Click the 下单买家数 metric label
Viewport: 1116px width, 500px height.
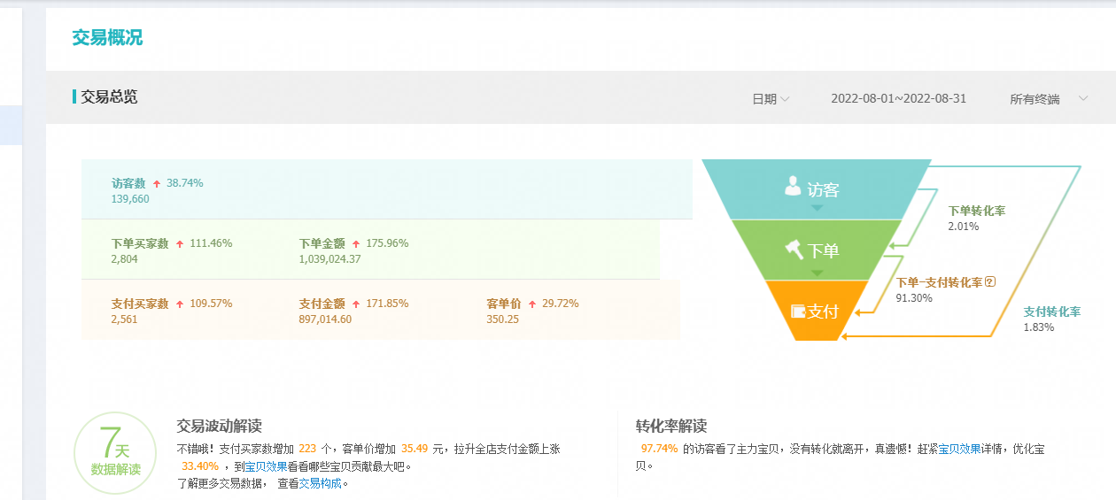pos(140,243)
